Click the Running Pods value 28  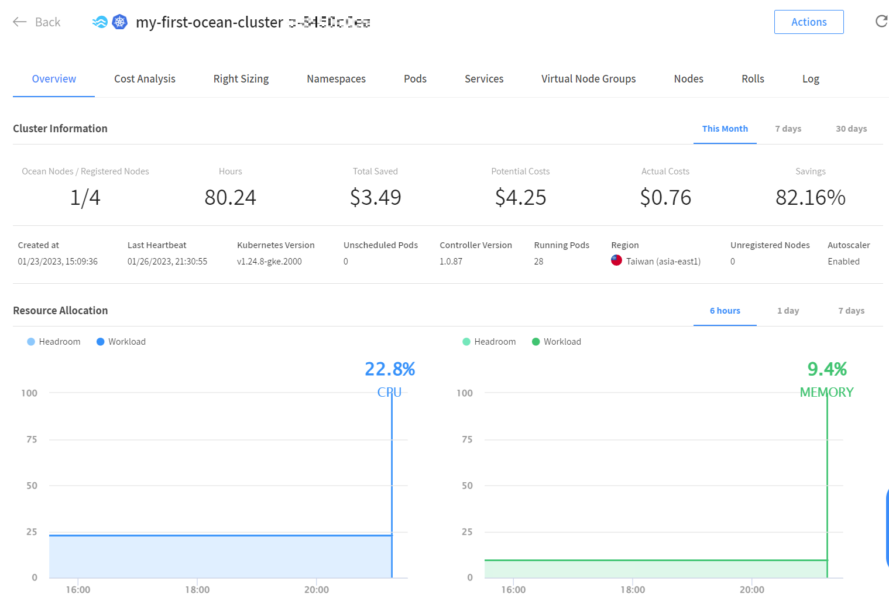tap(538, 262)
